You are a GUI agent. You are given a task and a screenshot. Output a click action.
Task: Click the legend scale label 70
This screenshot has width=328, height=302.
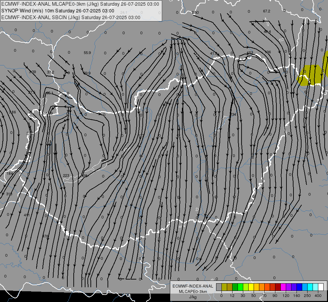pyautogui.click(x=264, y=296)
